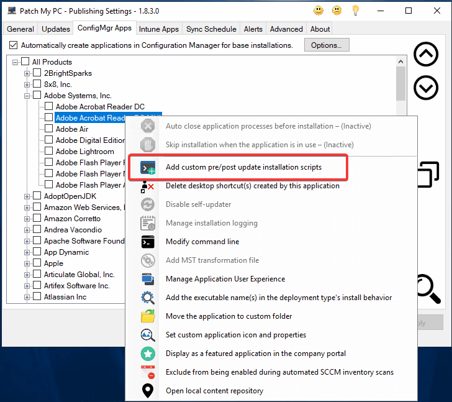Check the Adobe Air checkbox
Screen dimensions: 452x402
click(x=48, y=129)
